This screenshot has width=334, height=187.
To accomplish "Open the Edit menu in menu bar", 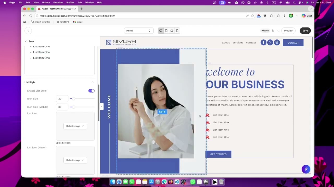I will click(28, 3).
